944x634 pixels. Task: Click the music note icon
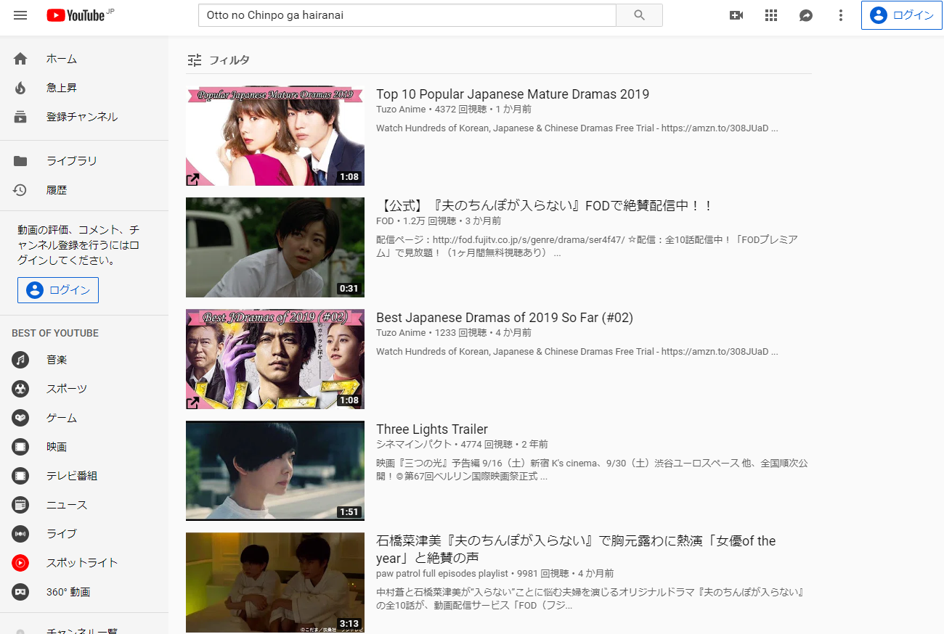[20, 360]
